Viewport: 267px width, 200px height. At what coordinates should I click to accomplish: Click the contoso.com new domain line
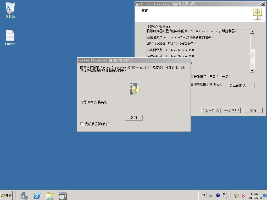[180, 38]
